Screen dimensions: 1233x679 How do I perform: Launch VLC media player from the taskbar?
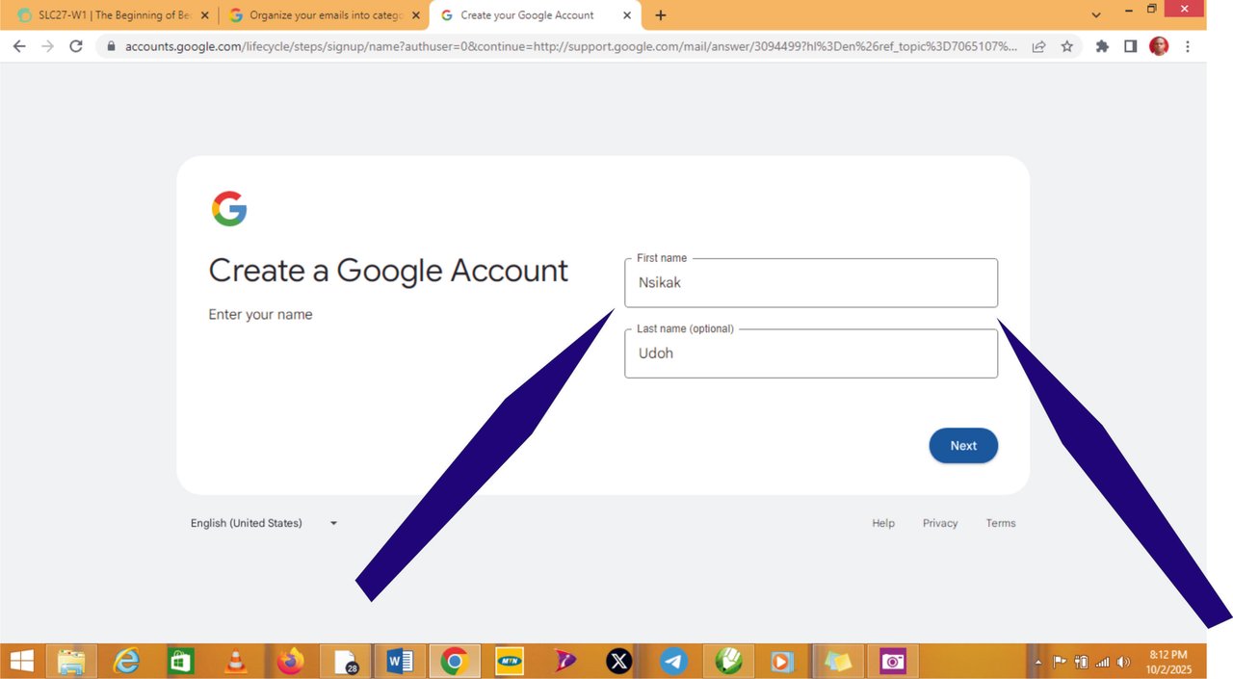tap(234, 661)
